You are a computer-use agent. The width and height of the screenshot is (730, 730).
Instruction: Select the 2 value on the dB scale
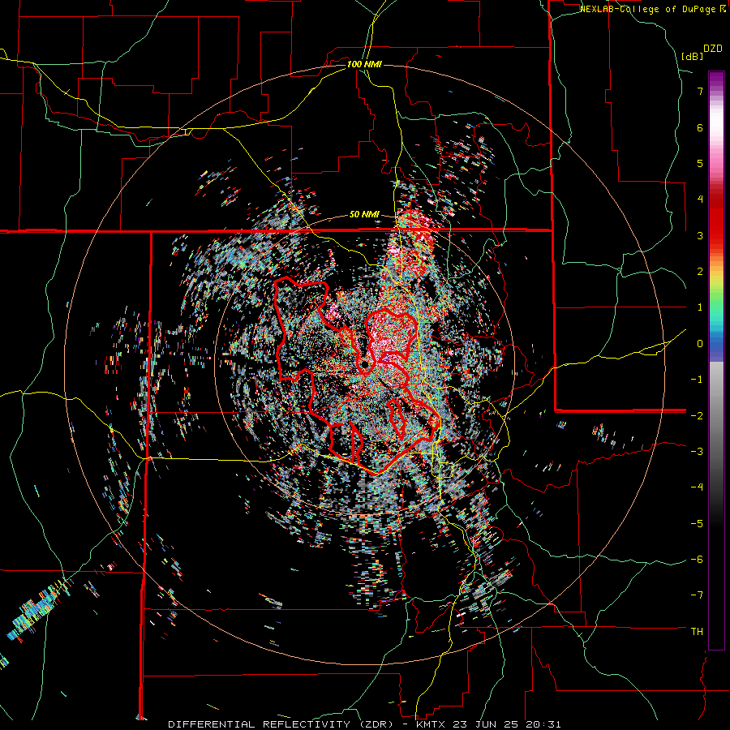pos(700,272)
